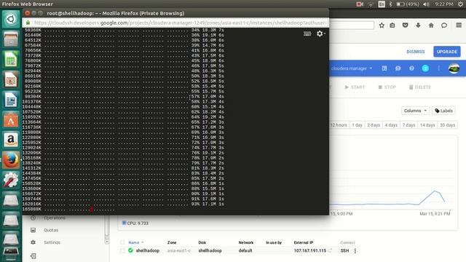Open LibreOffice Calc from the dock

[11, 59]
